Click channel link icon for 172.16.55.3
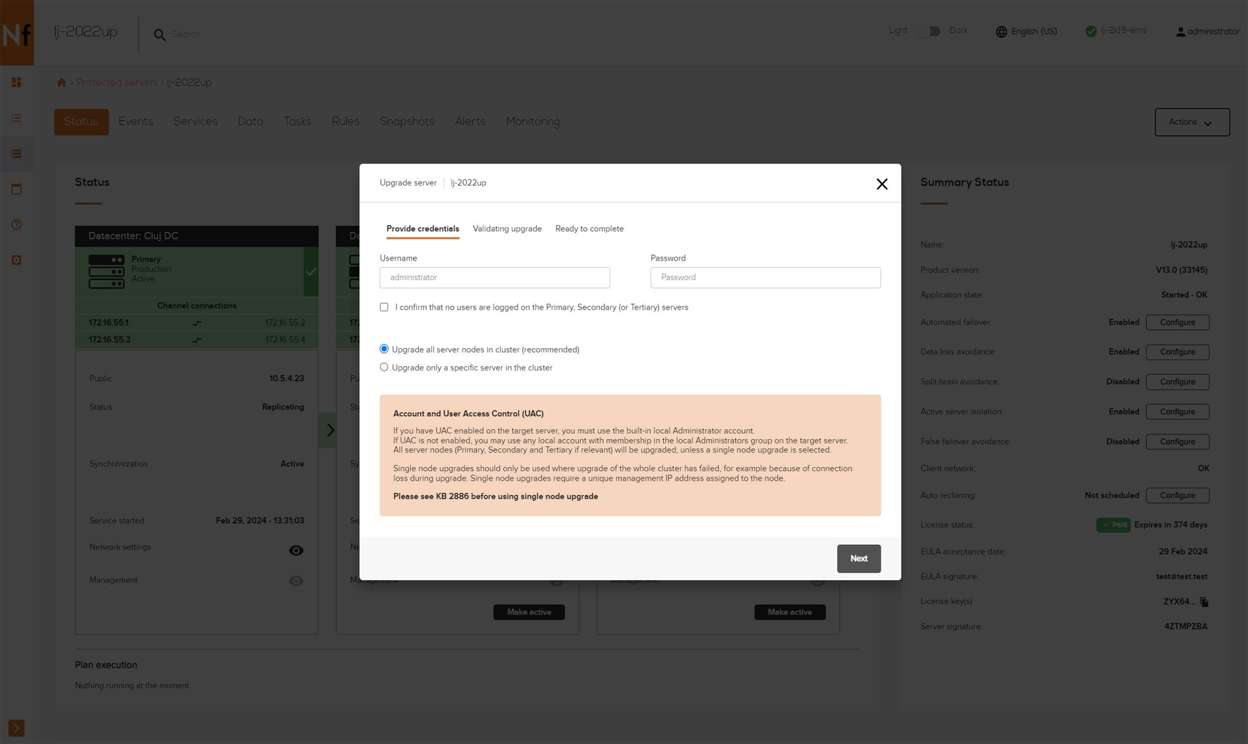This screenshot has width=1248, height=744. coord(197,340)
